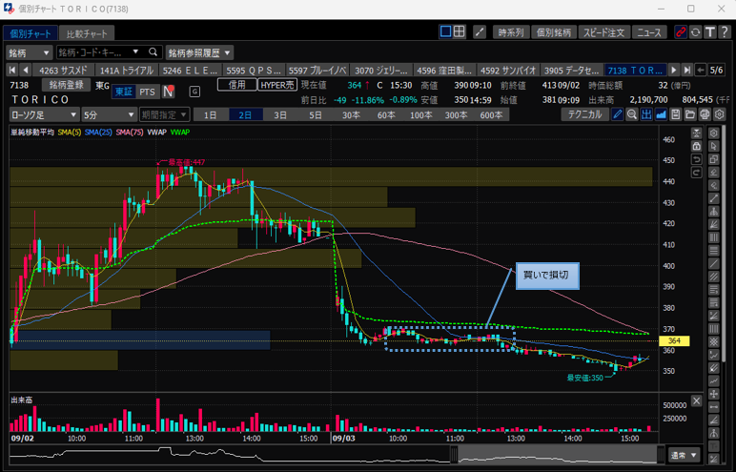Click the save chart floppy icon
The width and height of the screenshot is (736, 472).
click(x=676, y=114)
